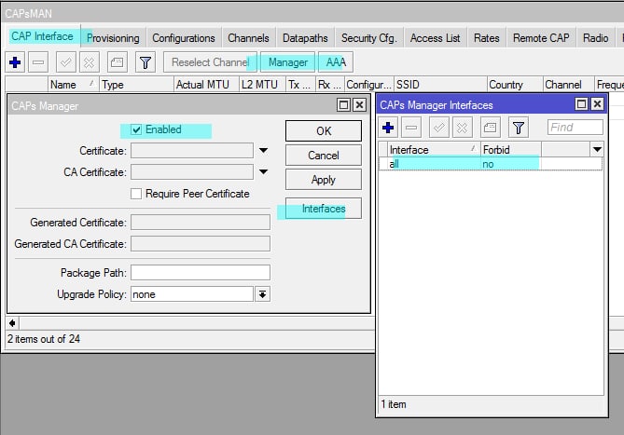
Task: Cancel the CAPs Manager dialog
Action: [324, 156]
